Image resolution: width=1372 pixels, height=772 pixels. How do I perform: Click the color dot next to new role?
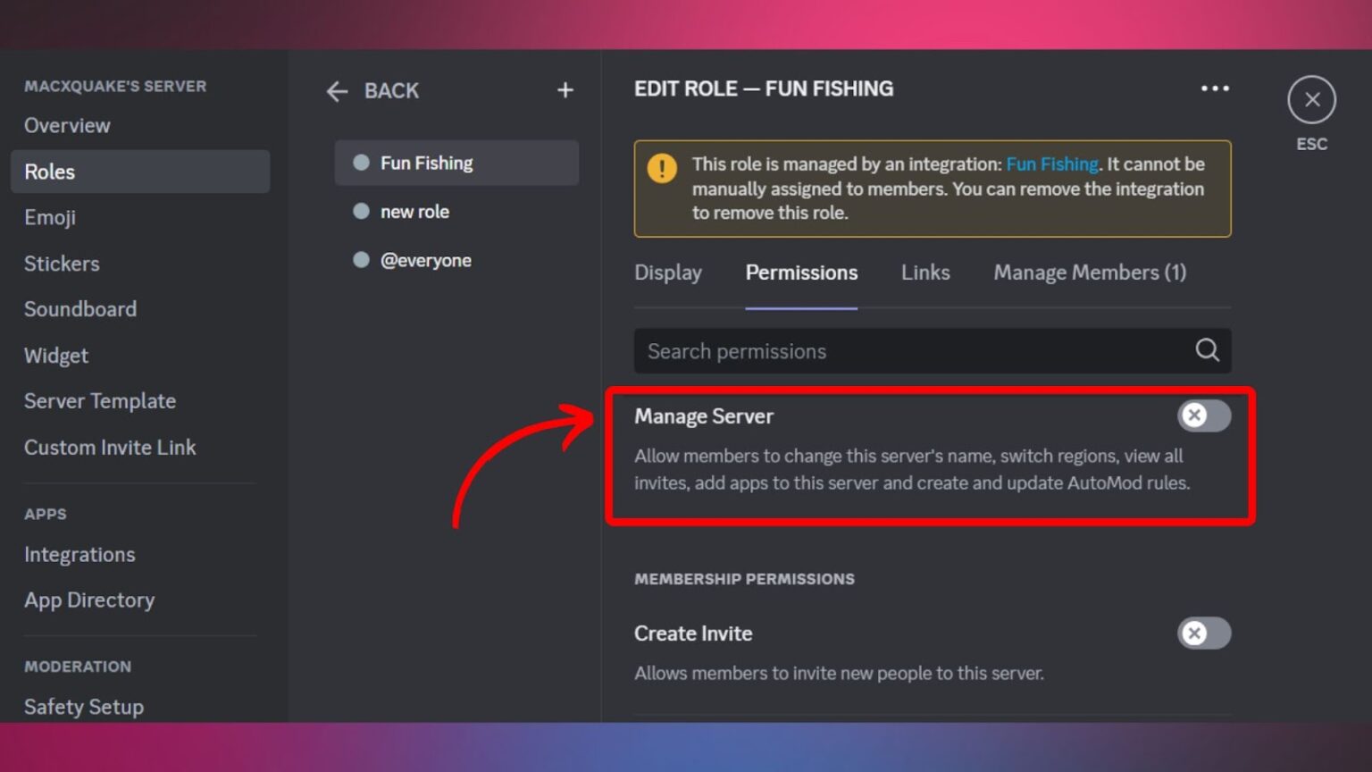(x=361, y=211)
